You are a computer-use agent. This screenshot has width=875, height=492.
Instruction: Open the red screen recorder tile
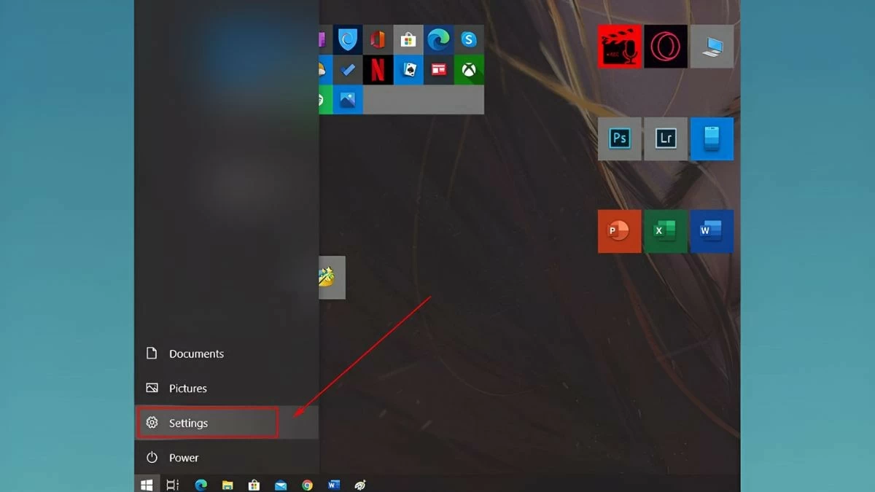619,47
